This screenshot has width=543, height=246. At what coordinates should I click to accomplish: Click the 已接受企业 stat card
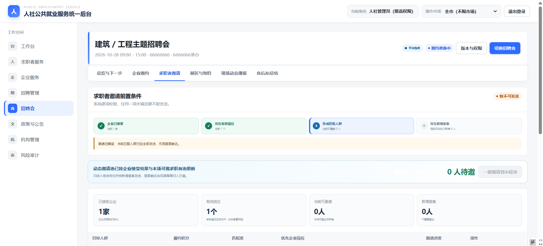[x=146, y=210]
